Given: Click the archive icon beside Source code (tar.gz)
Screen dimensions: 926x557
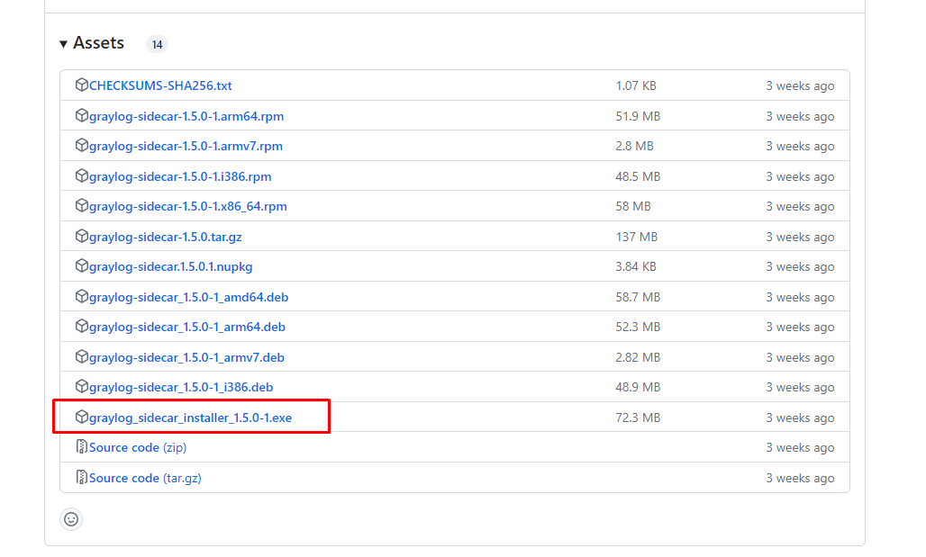Looking at the screenshot, I should pyautogui.click(x=81, y=478).
